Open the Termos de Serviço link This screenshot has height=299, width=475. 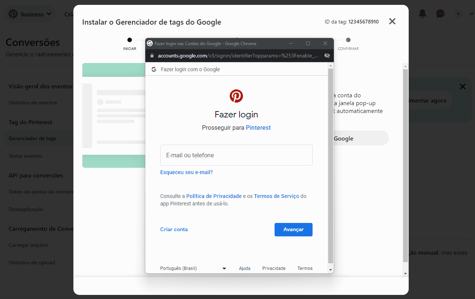coord(276,196)
